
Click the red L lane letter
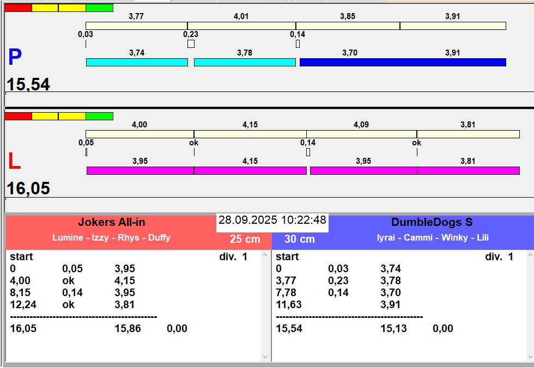pyautogui.click(x=14, y=161)
